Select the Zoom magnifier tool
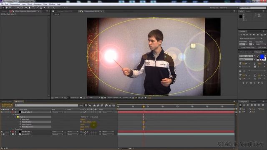The height and width of the screenshot is (150, 267). pyautogui.click(x=10, y=7)
